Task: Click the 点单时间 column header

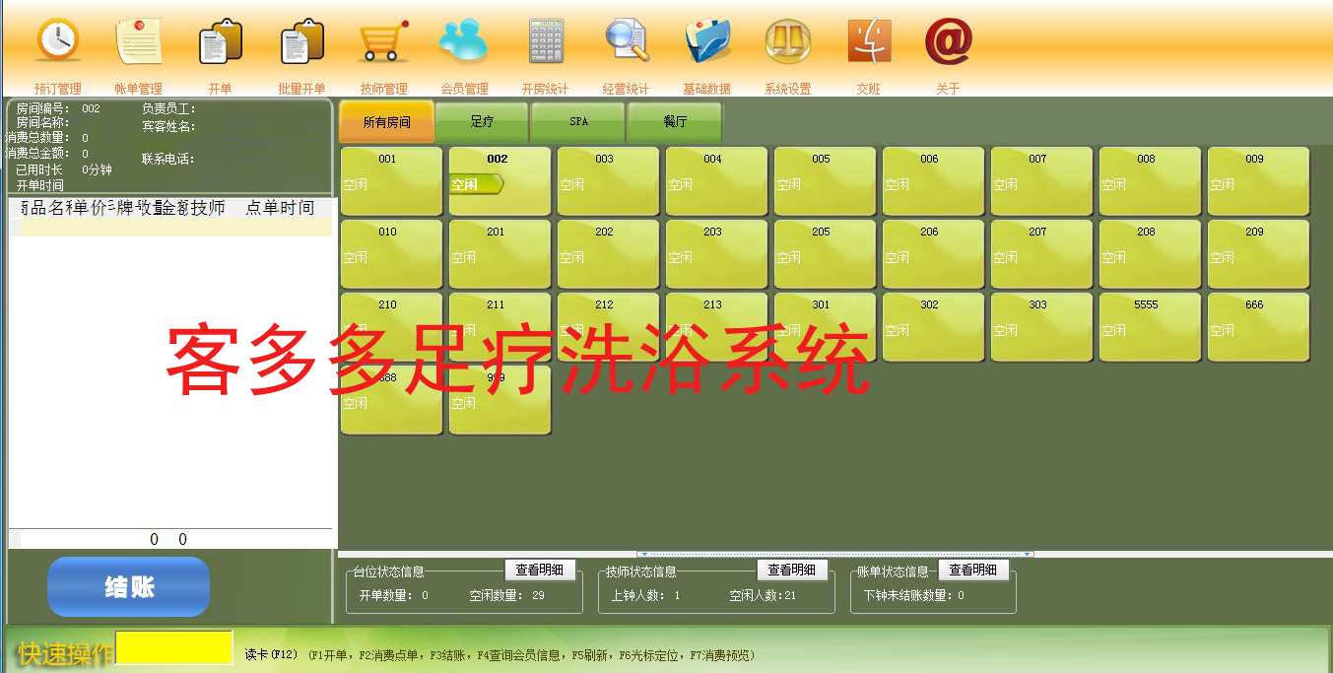Action: click(281, 207)
